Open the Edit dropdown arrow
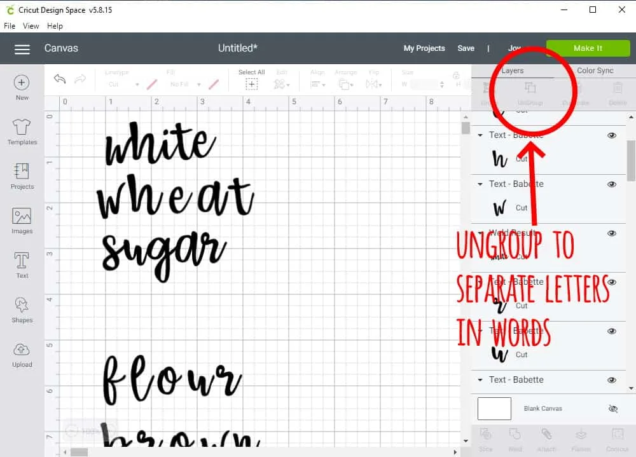Image resolution: width=636 pixels, height=457 pixels. click(x=288, y=85)
